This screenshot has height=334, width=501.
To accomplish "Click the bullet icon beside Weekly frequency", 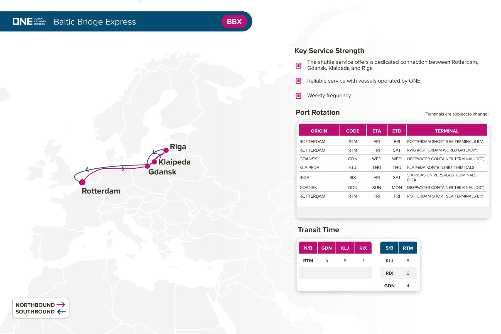I will click(x=298, y=96).
